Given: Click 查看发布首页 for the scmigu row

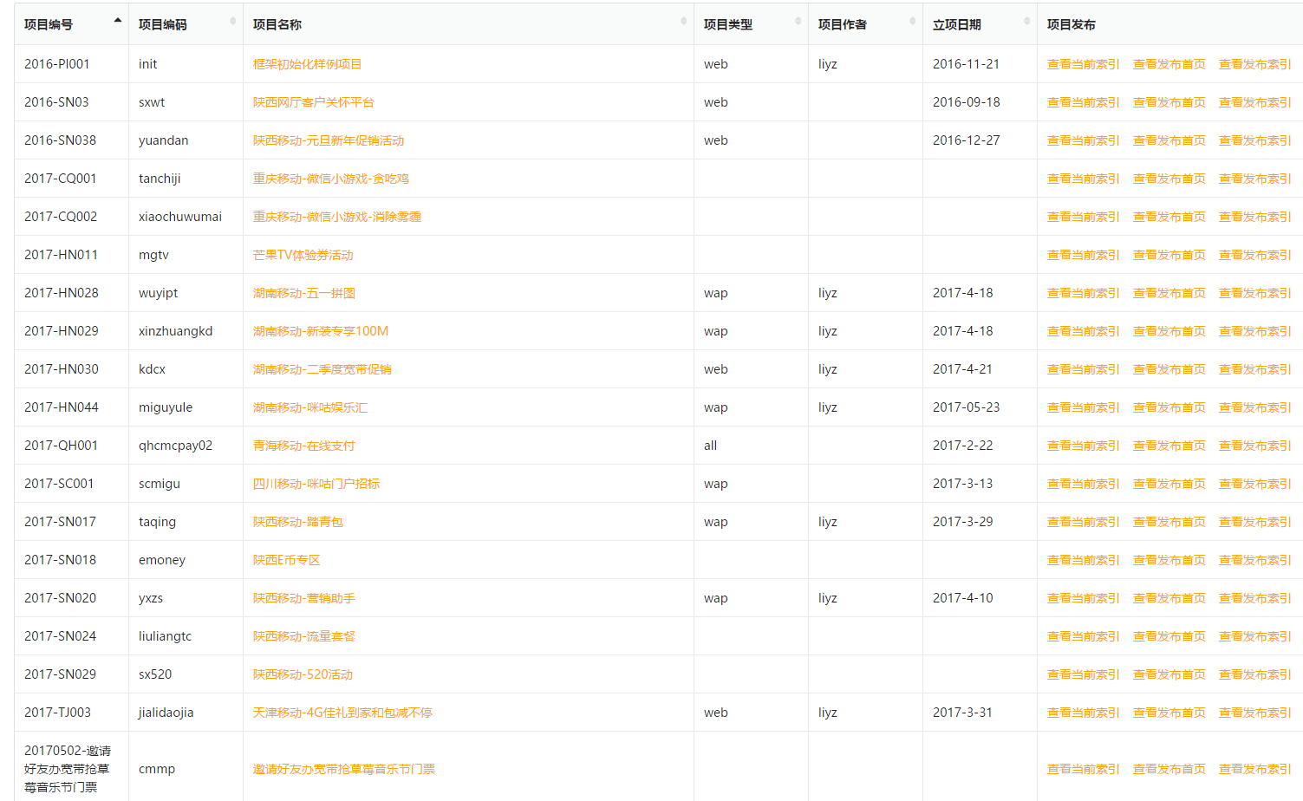Looking at the screenshot, I should [1169, 484].
